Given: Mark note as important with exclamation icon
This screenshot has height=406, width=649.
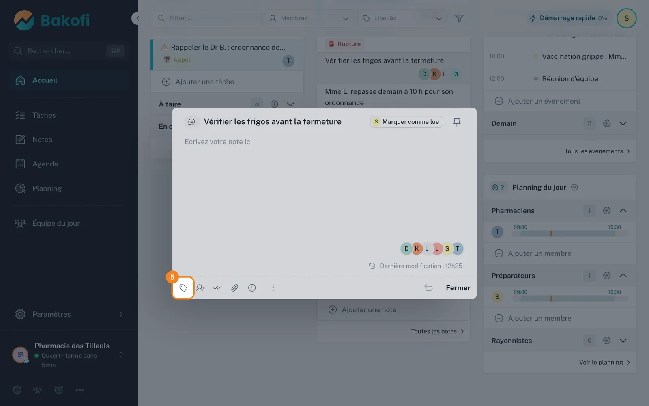Looking at the screenshot, I should [x=252, y=288].
